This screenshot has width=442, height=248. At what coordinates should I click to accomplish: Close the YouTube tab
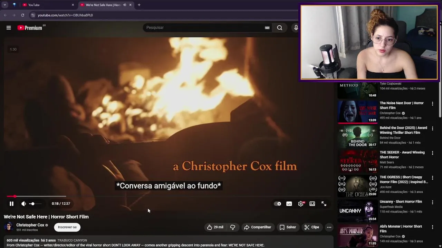pyautogui.click(x=73, y=5)
